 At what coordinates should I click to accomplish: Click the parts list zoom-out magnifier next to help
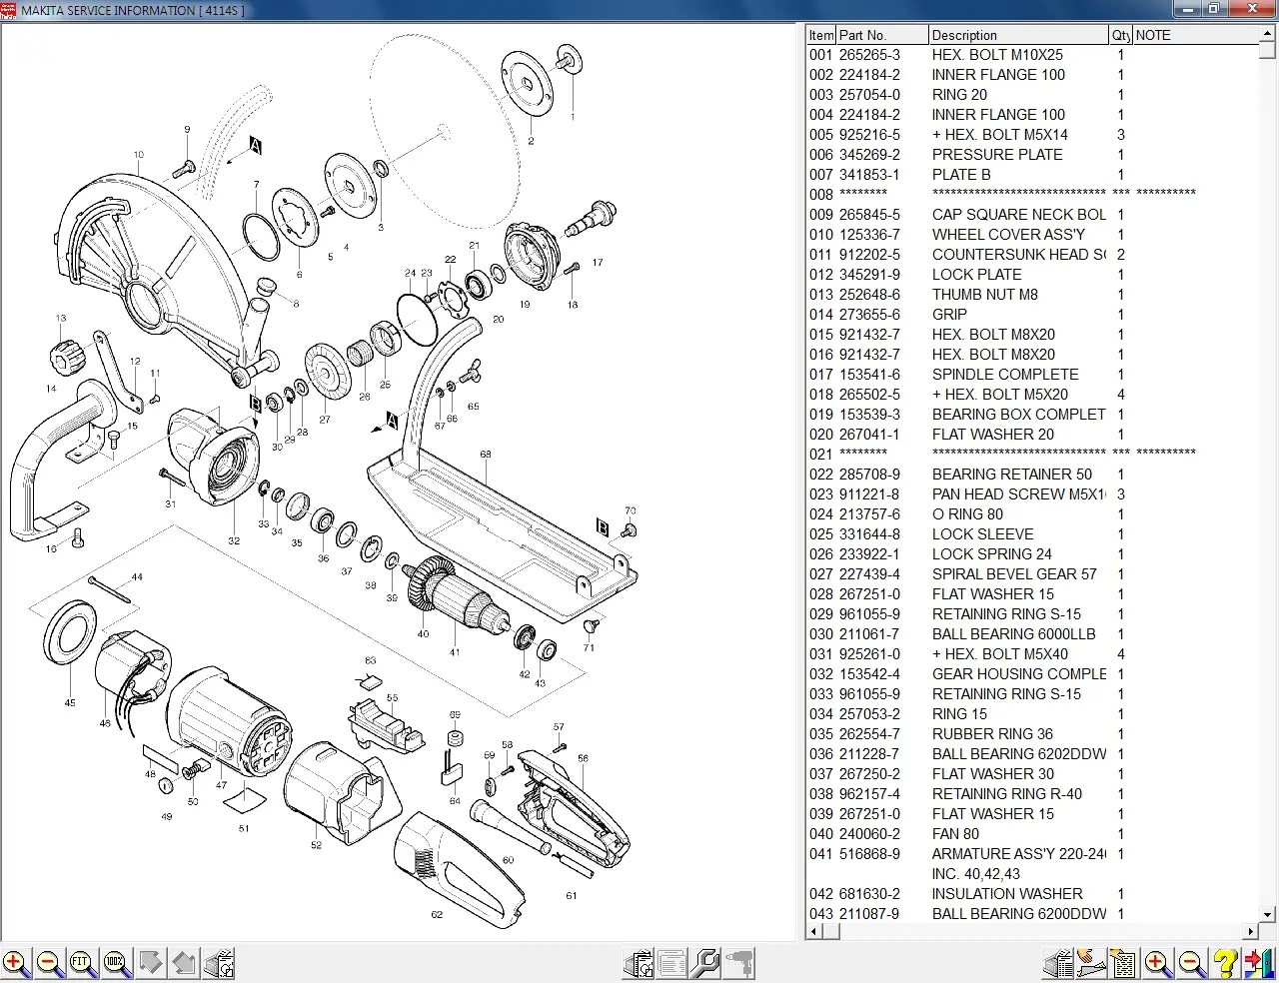click(1191, 964)
